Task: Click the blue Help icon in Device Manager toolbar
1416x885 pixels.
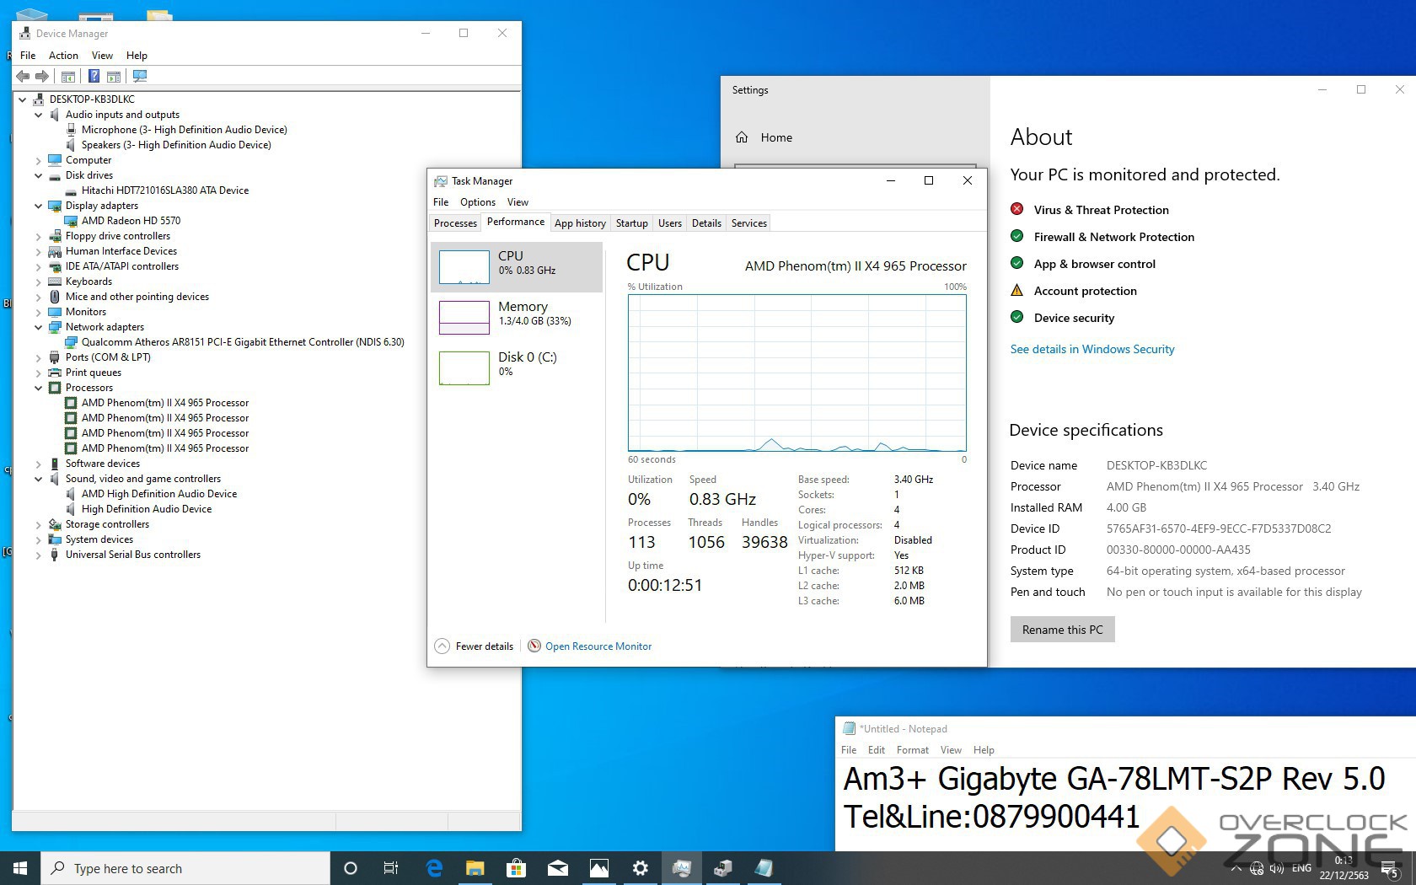Action: pyautogui.click(x=94, y=76)
